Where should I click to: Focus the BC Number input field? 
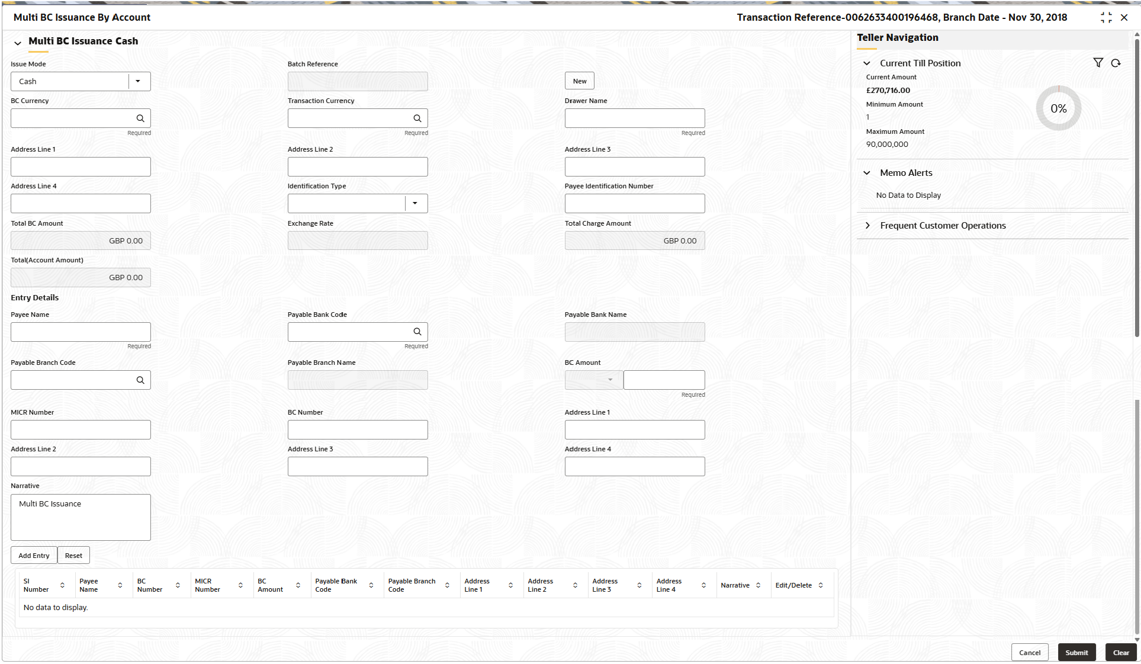pos(358,429)
